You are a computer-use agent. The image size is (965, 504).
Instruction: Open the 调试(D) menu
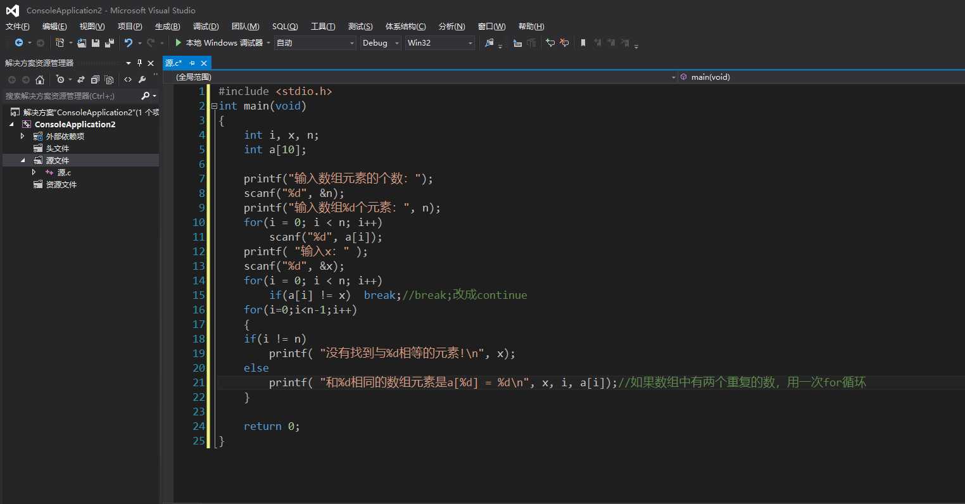pos(206,26)
